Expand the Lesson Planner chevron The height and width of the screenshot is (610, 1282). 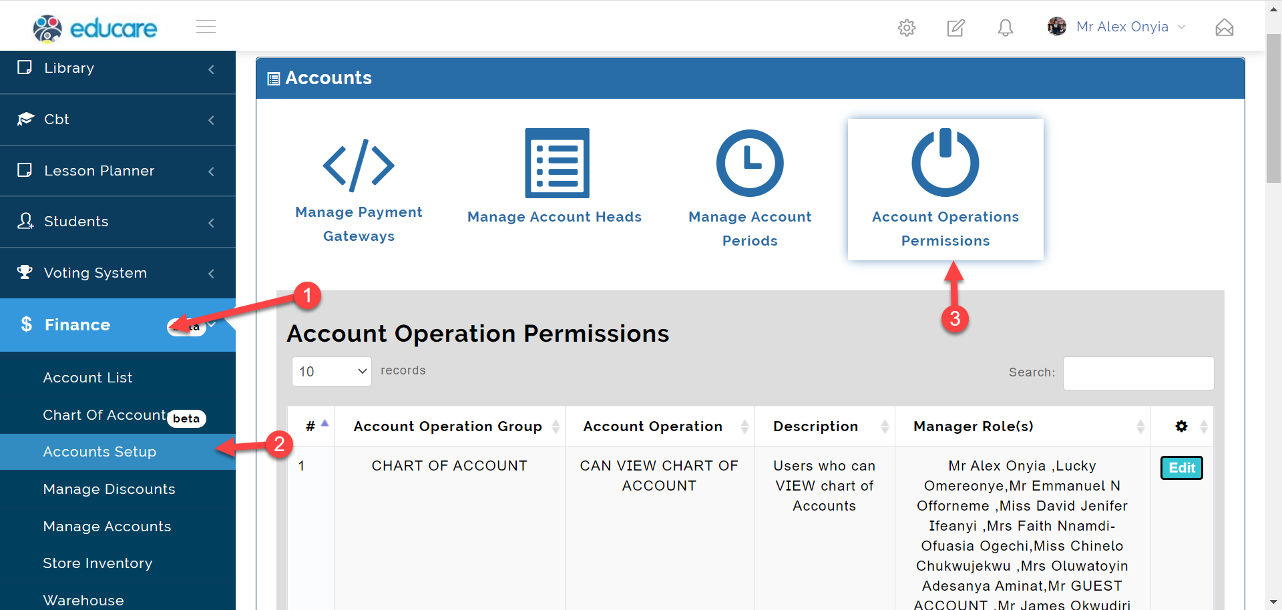[x=211, y=172]
